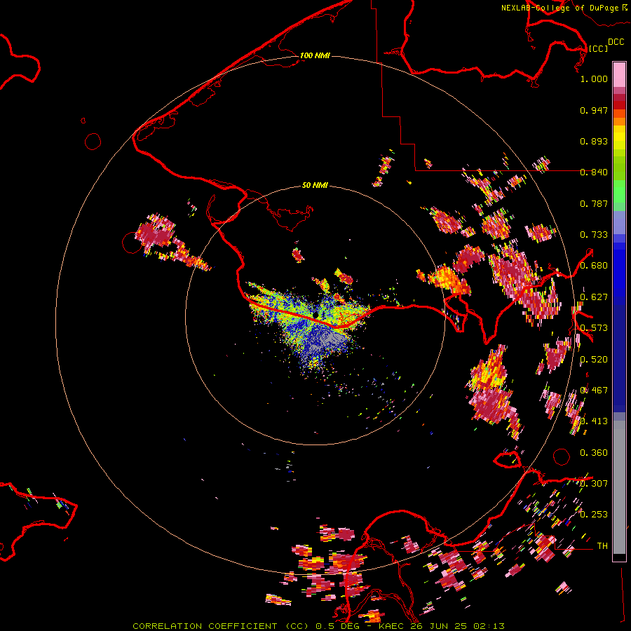Select the 0.520 scale value

click(594, 360)
